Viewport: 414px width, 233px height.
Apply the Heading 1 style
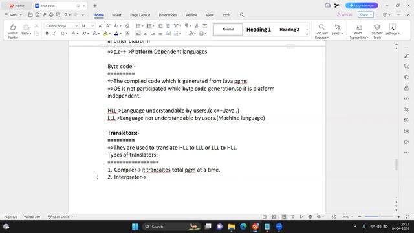pos(259,30)
